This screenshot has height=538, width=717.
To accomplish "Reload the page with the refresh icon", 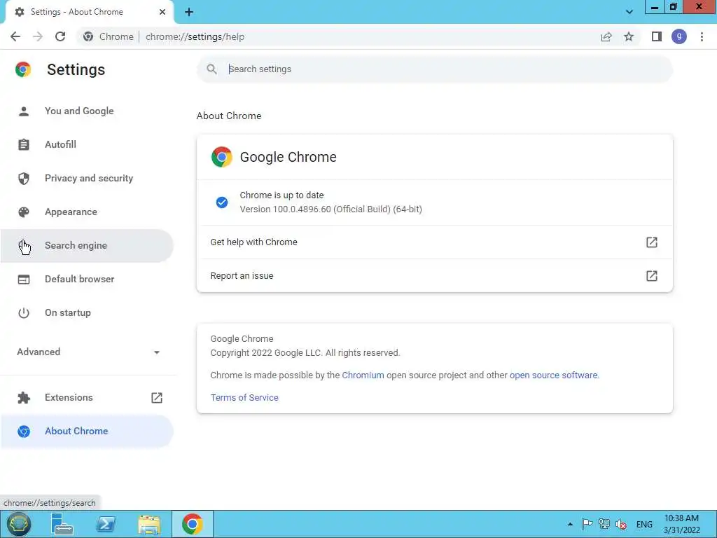I will coord(60,36).
